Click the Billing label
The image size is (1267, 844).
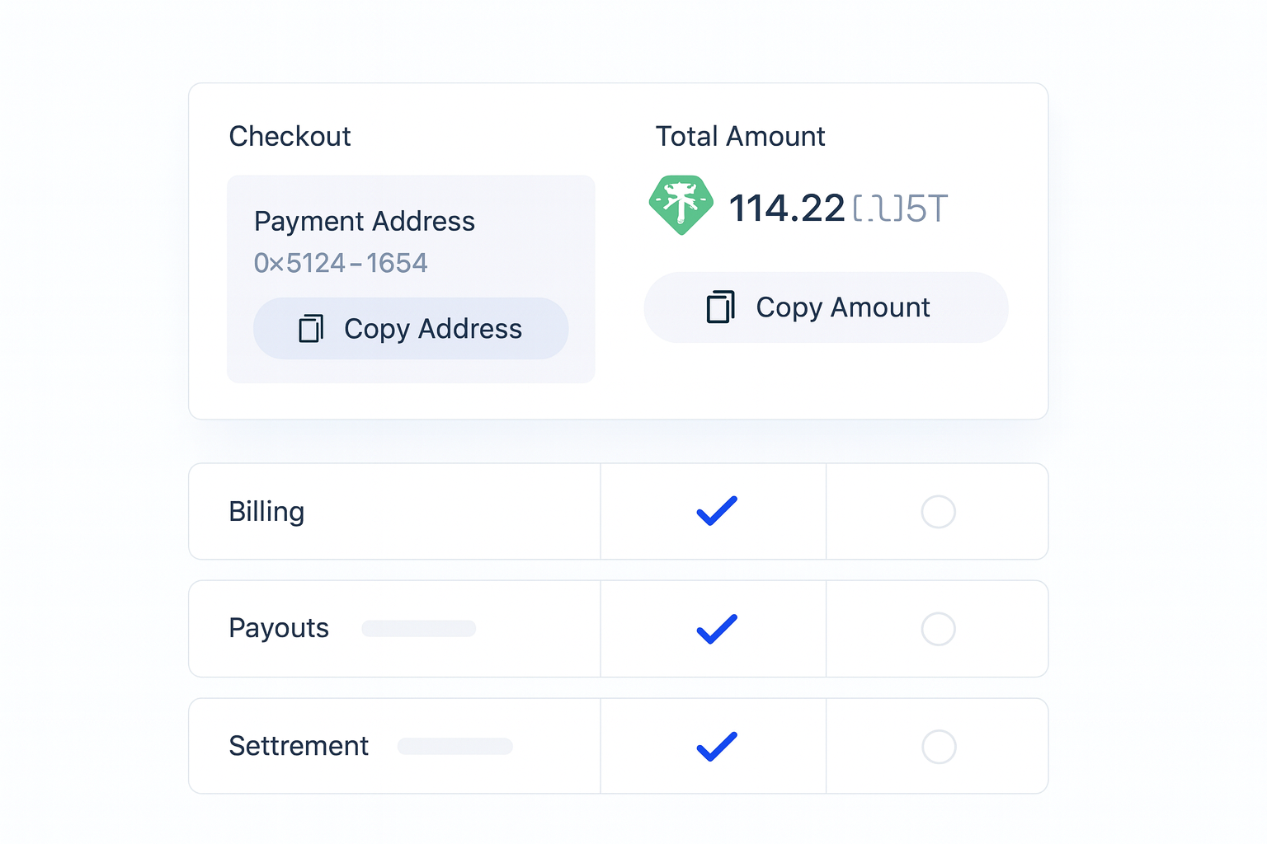(x=266, y=512)
